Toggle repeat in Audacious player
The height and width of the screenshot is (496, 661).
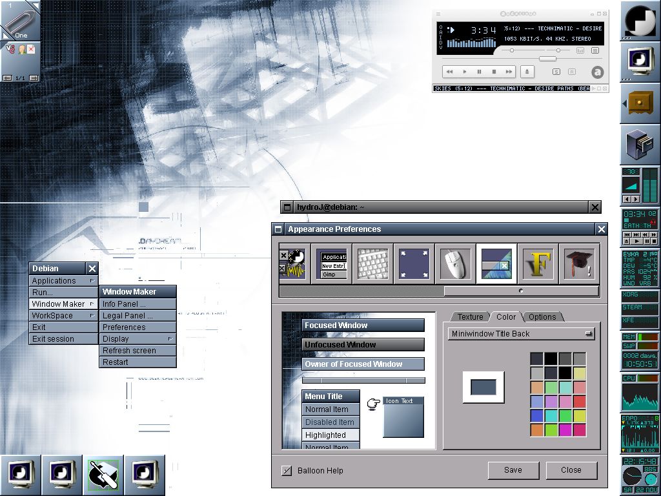point(572,72)
